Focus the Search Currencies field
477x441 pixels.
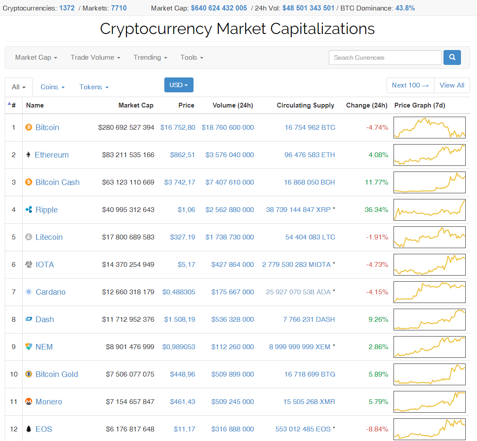pyautogui.click(x=385, y=57)
